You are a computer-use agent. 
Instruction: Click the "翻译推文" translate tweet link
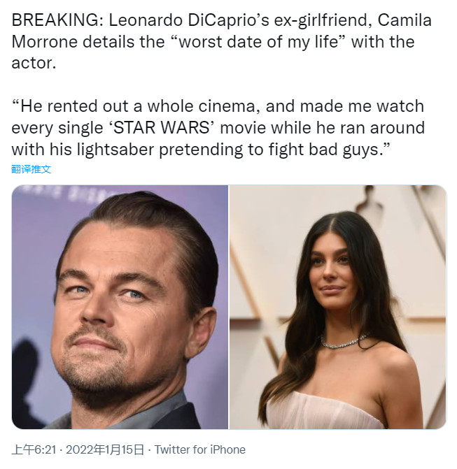31,169
